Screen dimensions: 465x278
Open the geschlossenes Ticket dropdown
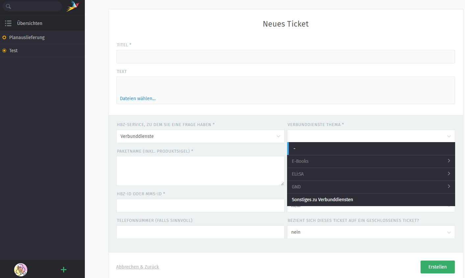[371, 232]
